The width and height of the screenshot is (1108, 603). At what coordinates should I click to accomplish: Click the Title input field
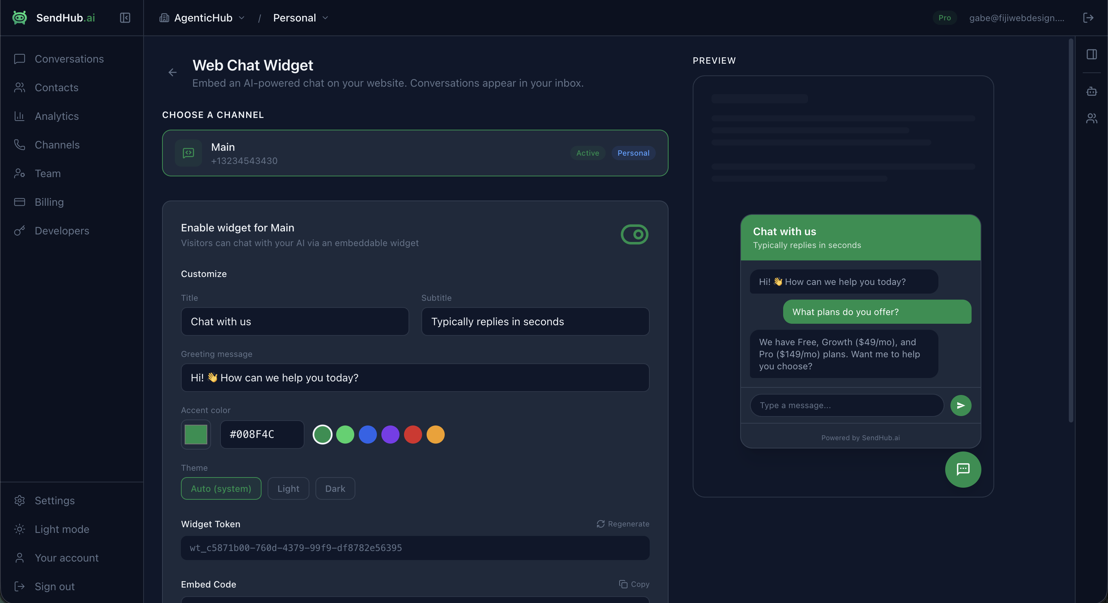point(295,321)
